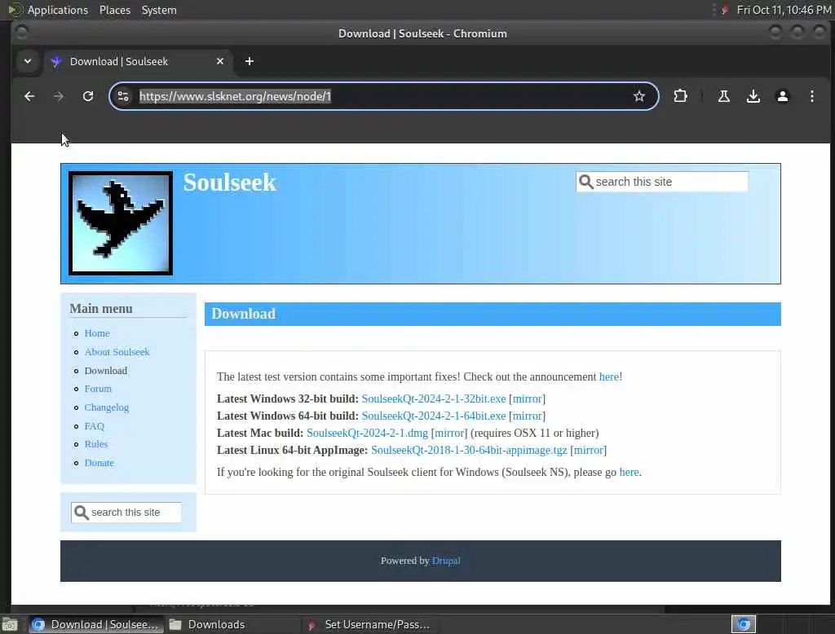Close the Download | Soulseek tab
Viewport: 835px width, 634px height.
point(220,61)
